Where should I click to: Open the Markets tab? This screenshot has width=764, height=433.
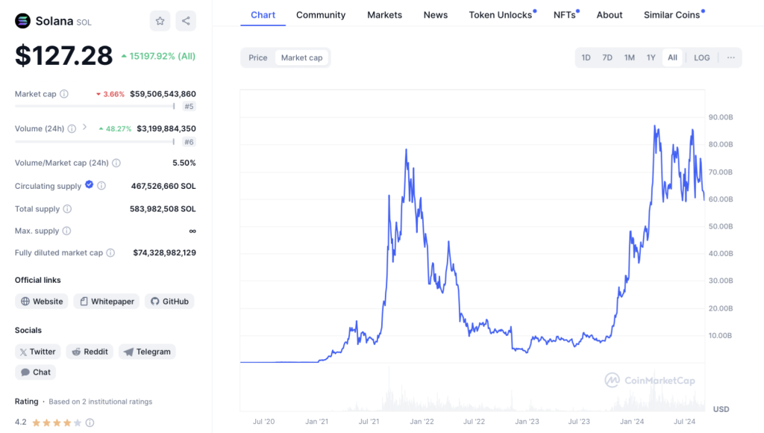384,15
